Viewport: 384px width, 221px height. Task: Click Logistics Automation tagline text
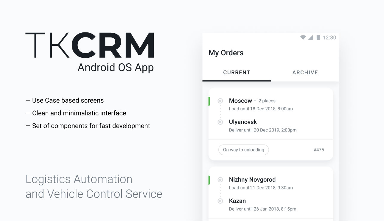pos(79,179)
